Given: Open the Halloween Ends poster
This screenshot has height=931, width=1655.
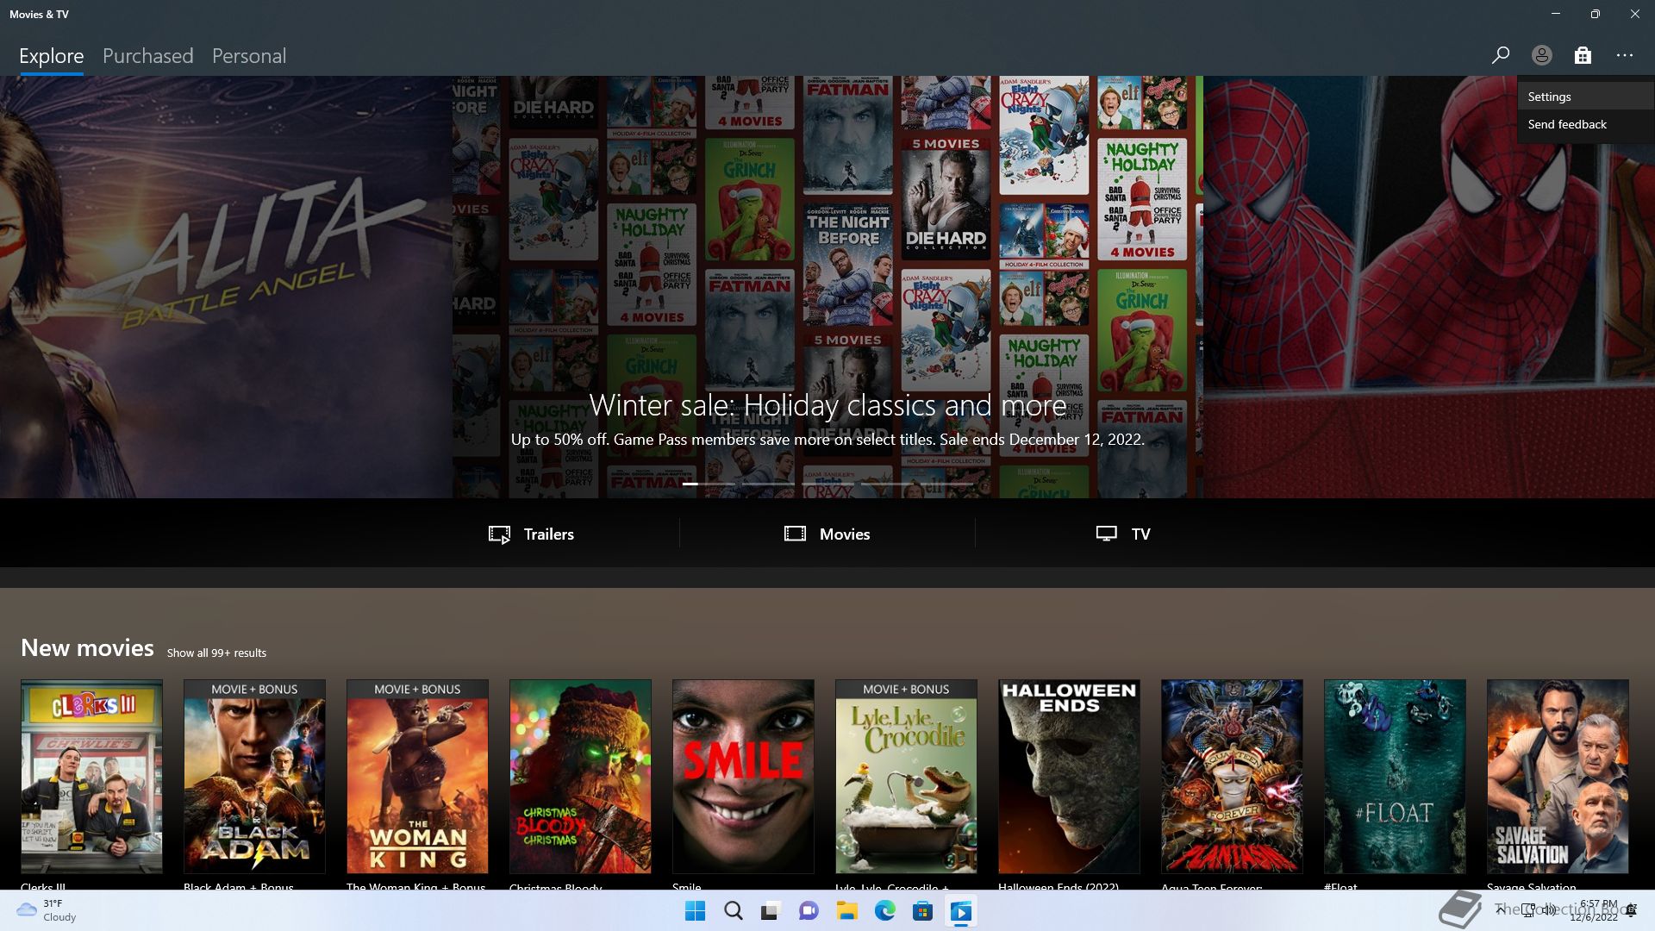Looking at the screenshot, I should click(1069, 777).
